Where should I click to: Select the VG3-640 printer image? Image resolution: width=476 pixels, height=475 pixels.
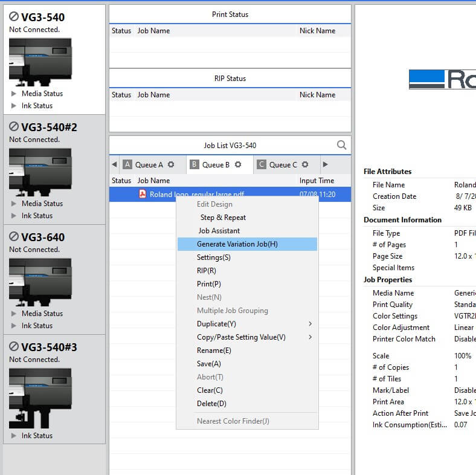(x=40, y=281)
